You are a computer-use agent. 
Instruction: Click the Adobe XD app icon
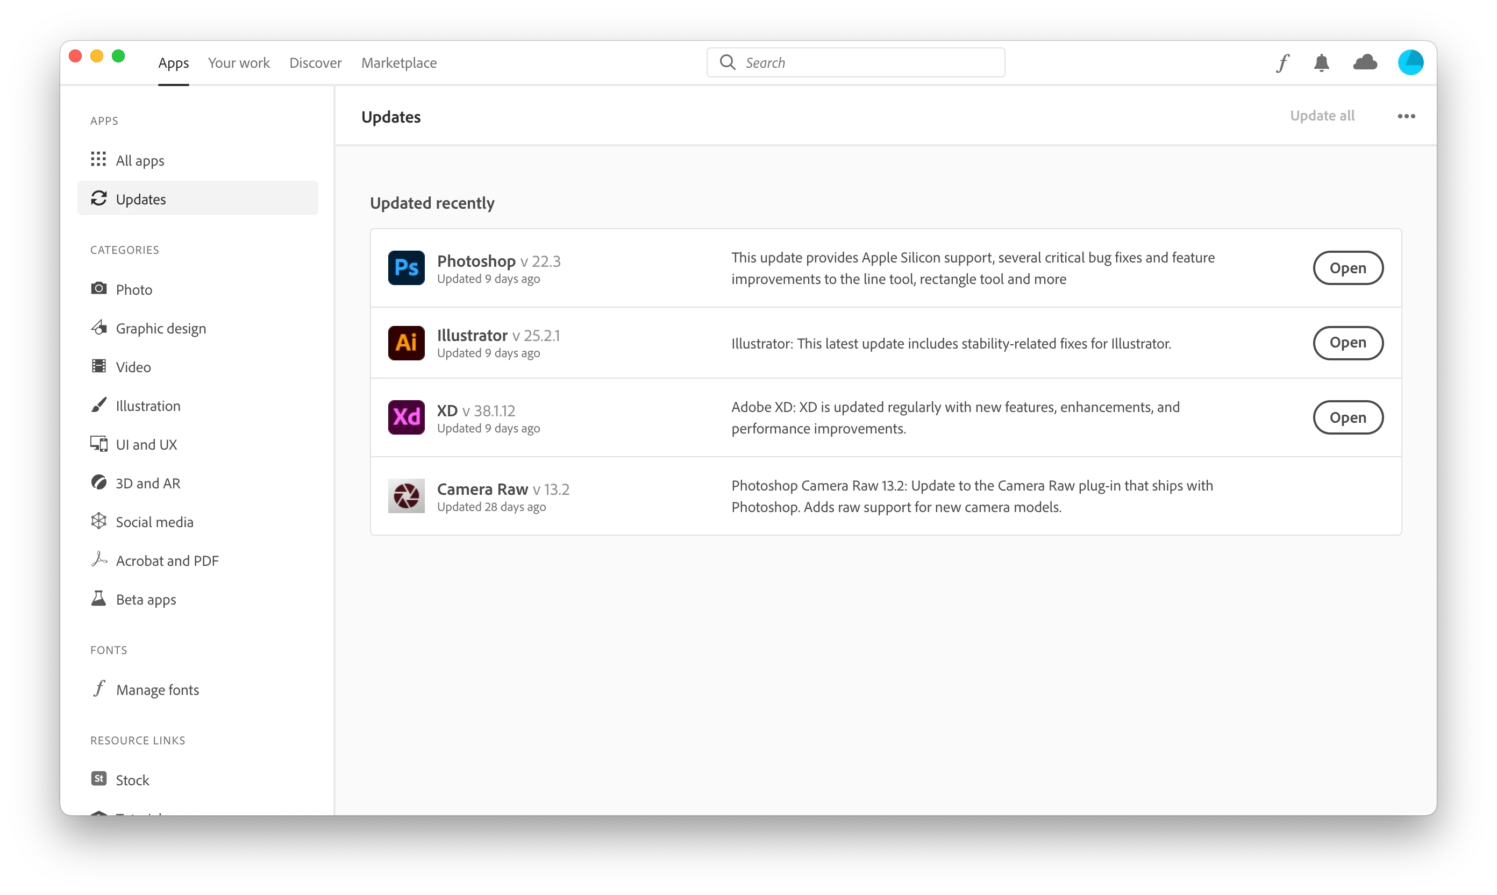pos(406,417)
